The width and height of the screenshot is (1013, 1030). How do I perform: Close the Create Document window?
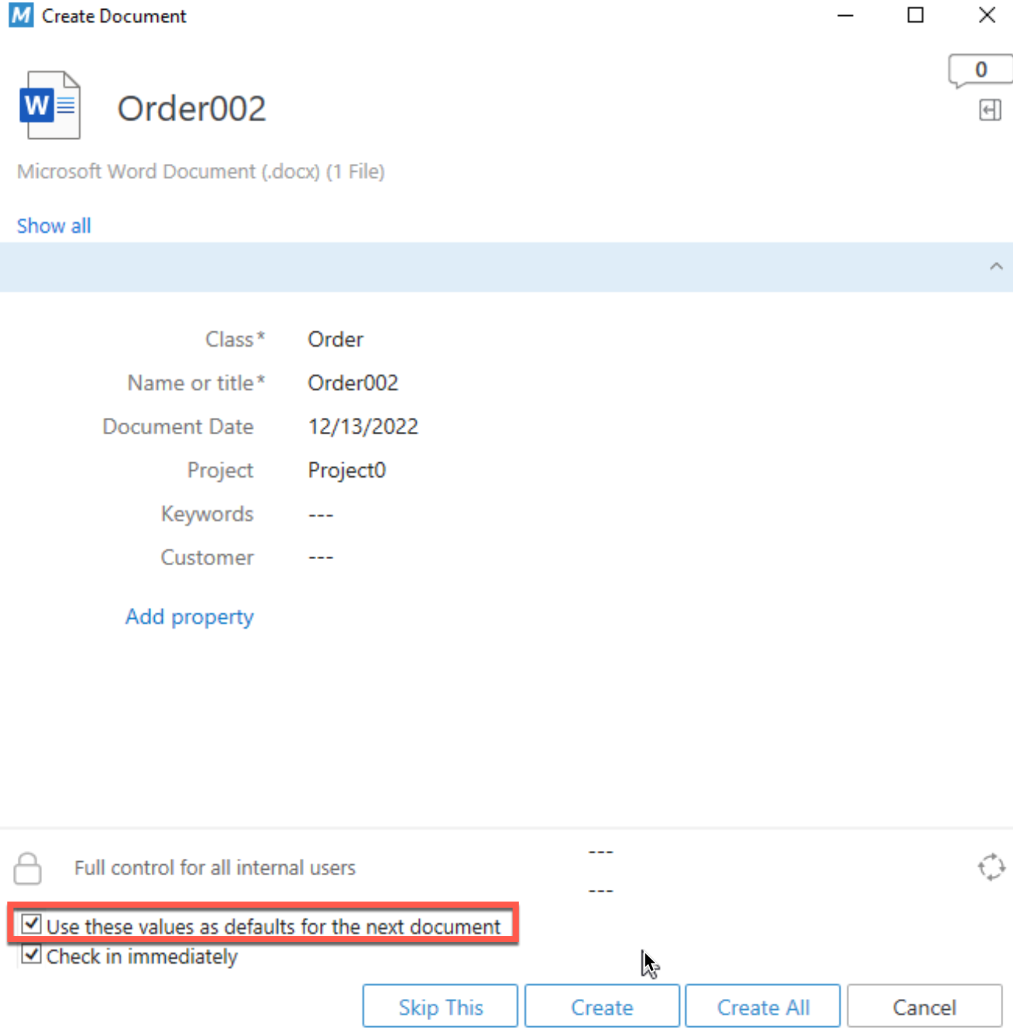[x=987, y=15]
